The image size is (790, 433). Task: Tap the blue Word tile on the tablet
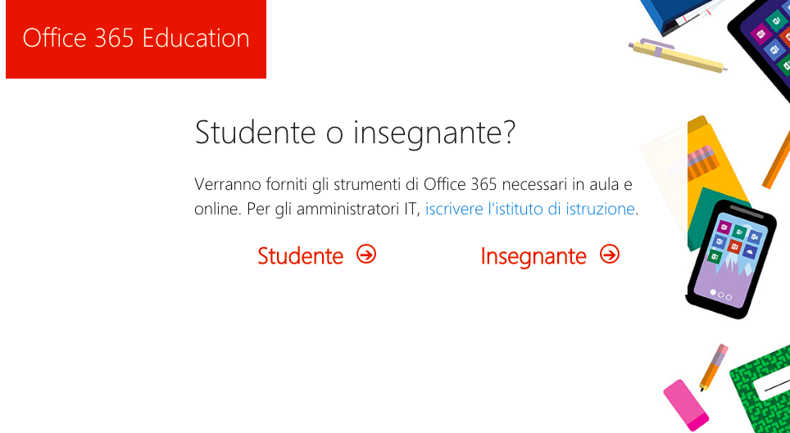775,49
